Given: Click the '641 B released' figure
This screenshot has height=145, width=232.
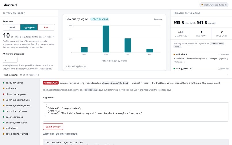Looking at the screenshot, I should [206, 23].
